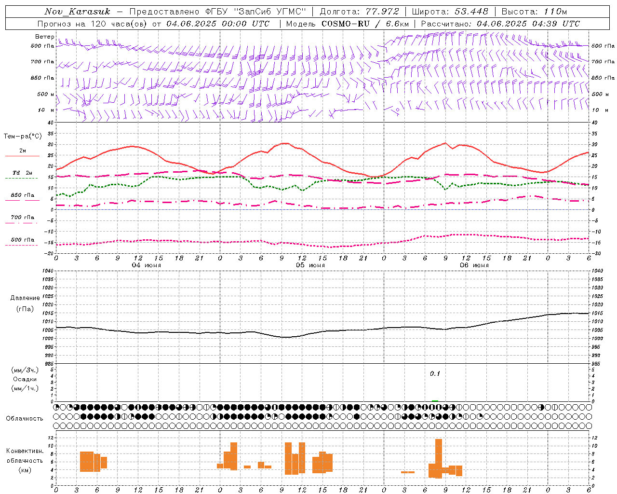Click the 'Осадки' precipitation label

click(x=25, y=379)
